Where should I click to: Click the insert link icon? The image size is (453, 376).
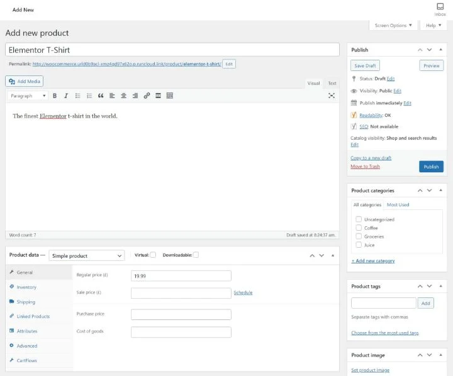coord(147,96)
